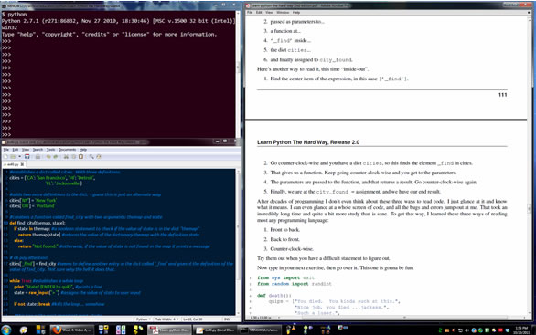
Task: Click the 'cities['NY'] = 'New York'' line in gedit
Action: [x=33, y=200]
